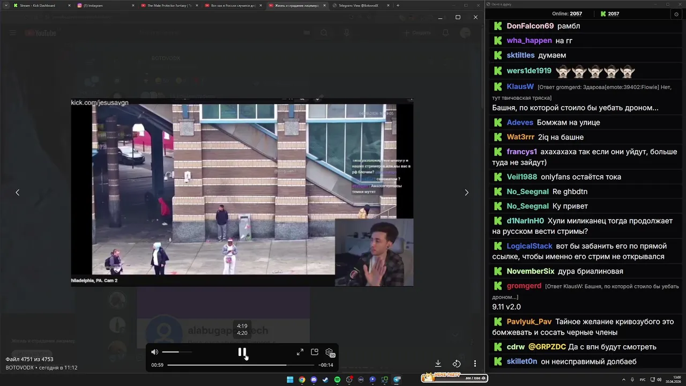Open a new browser tab with plus

coord(398,5)
